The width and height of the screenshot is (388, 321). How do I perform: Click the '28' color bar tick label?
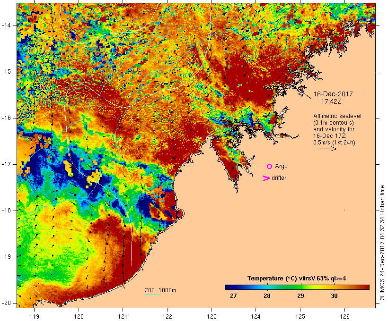point(267,296)
